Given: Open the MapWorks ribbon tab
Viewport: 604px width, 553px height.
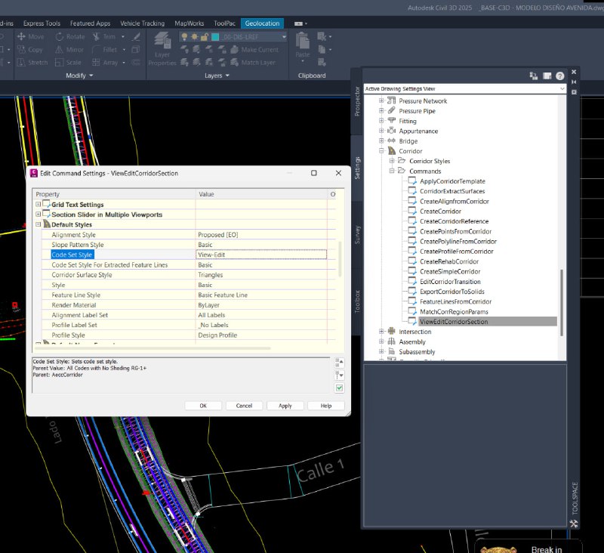Looking at the screenshot, I should click(190, 23).
